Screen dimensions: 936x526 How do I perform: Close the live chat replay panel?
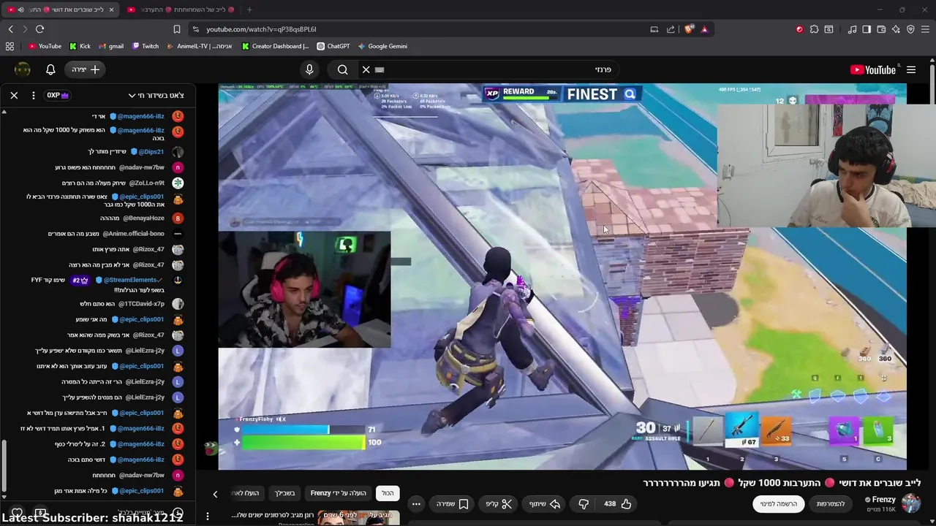point(14,95)
